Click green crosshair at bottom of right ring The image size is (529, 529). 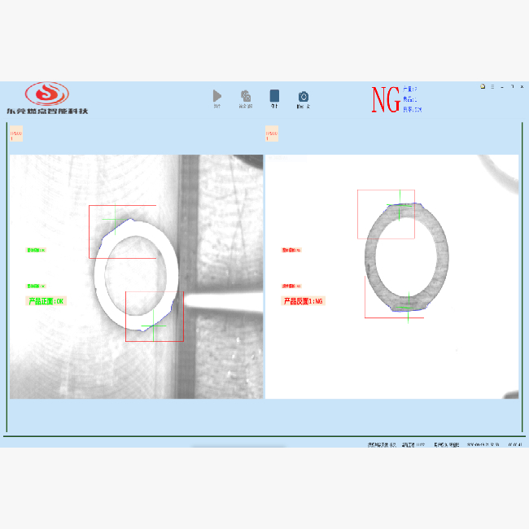click(408, 303)
